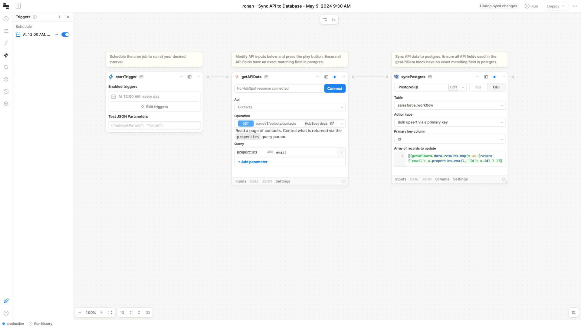
Task: Open the Api Contacts dropdown
Action: coord(290,107)
